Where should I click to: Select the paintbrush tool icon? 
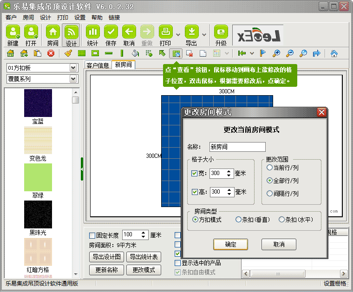pos(68,53)
